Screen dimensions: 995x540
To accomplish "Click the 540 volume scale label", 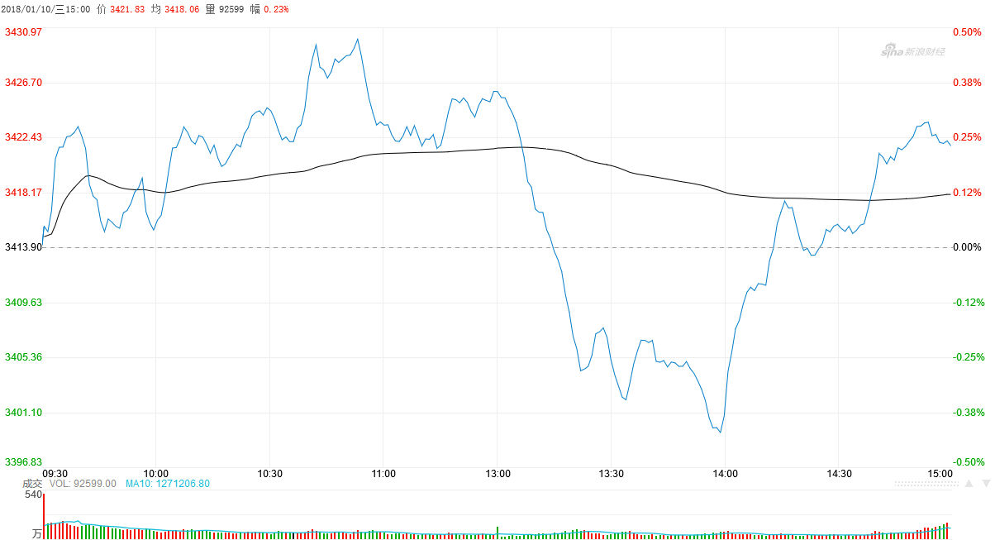I will [x=33, y=495].
